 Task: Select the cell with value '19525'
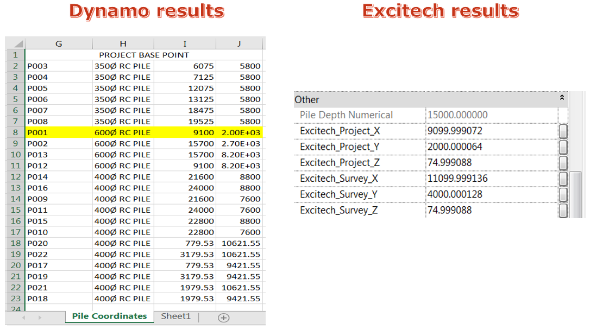pos(185,122)
